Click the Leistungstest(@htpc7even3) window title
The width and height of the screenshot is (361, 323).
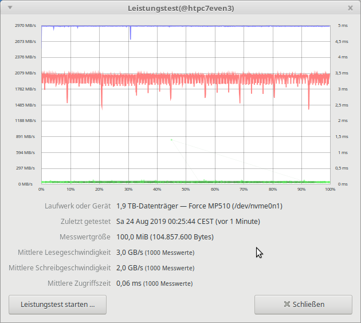tap(180, 9)
